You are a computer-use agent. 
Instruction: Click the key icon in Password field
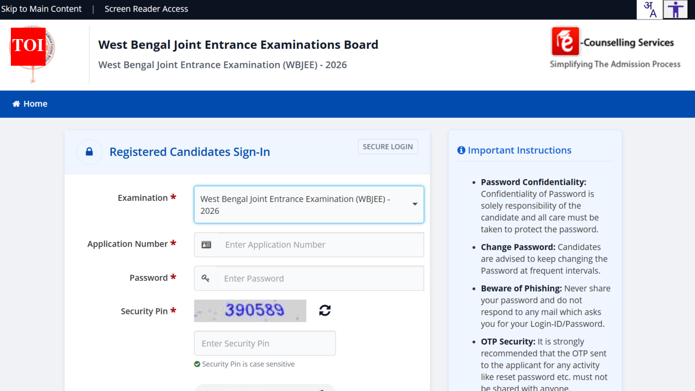[206, 278]
